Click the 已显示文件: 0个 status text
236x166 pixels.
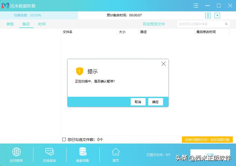click(x=159, y=155)
